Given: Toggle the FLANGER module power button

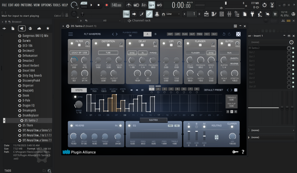Looking at the screenshot, I should pyautogui.click(x=188, y=43).
